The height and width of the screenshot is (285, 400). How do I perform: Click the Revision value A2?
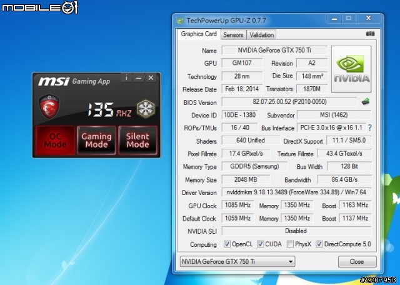[x=312, y=63]
